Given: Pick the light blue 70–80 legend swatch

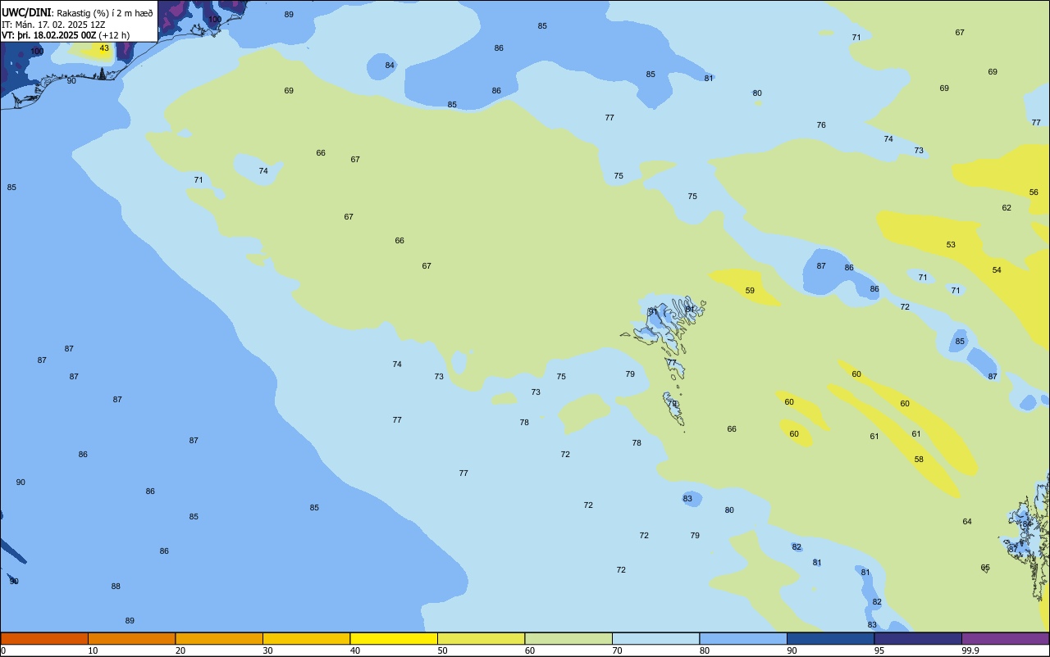Looking at the screenshot, I should pos(655,638).
